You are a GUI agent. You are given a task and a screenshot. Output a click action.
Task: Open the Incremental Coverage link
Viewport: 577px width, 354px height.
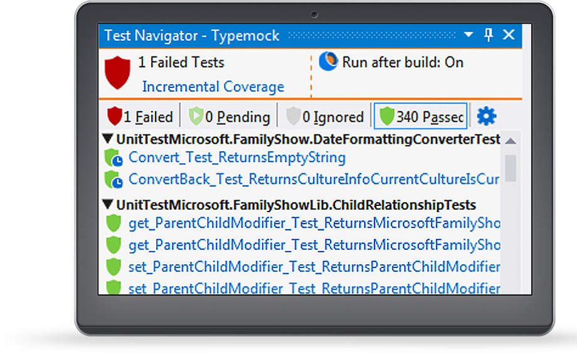[x=213, y=87]
